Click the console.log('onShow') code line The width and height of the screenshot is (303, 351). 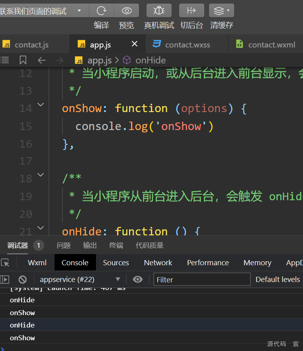(145, 126)
